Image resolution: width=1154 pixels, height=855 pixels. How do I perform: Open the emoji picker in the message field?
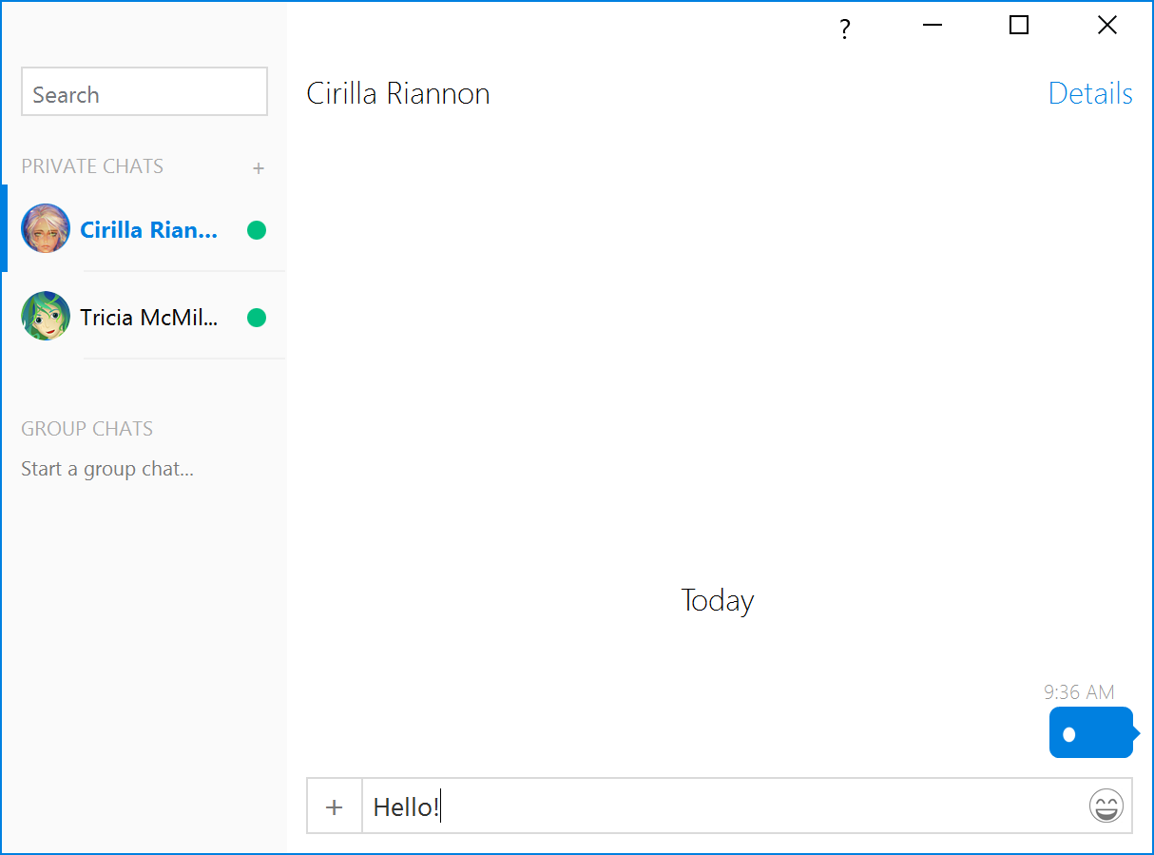pos(1106,806)
